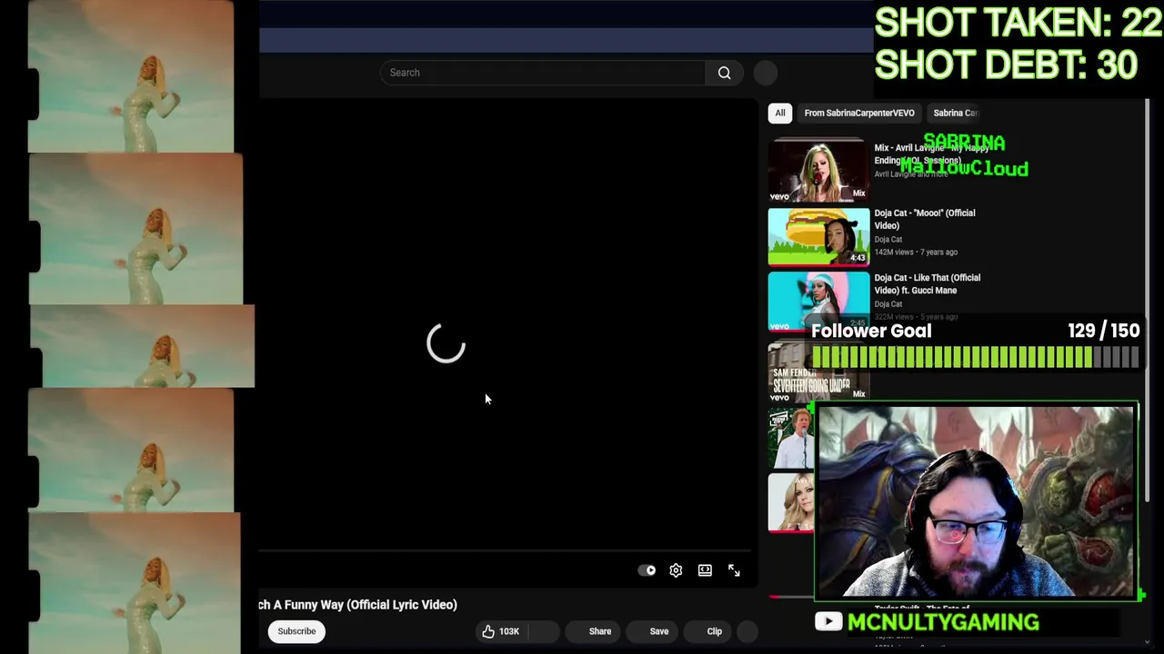Open Doja Cat Like That thumbnail
Viewport: 1164px width, 654px height.
(818, 302)
